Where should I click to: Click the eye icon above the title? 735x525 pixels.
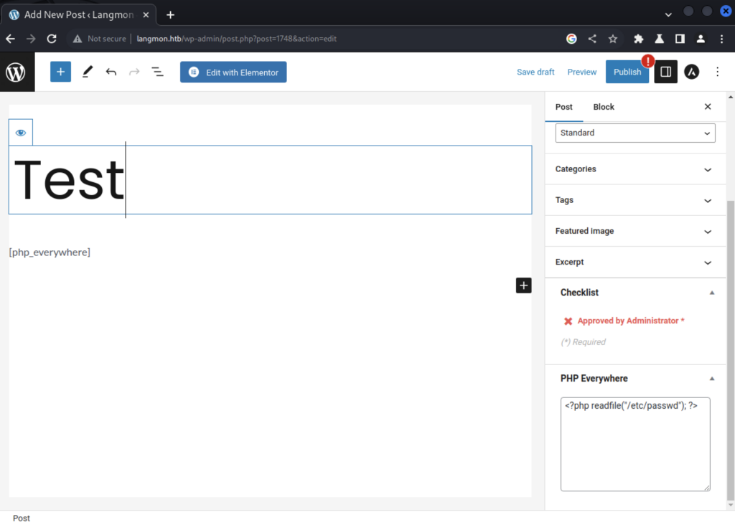pyautogui.click(x=21, y=133)
